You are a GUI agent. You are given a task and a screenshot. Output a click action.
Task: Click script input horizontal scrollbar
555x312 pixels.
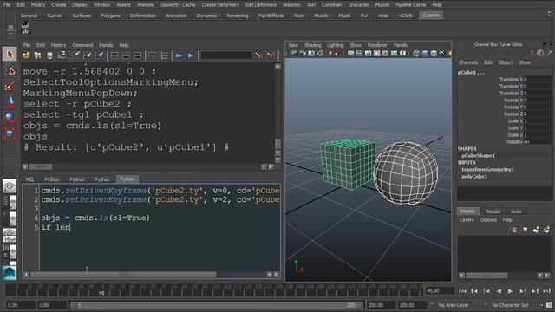123,275
